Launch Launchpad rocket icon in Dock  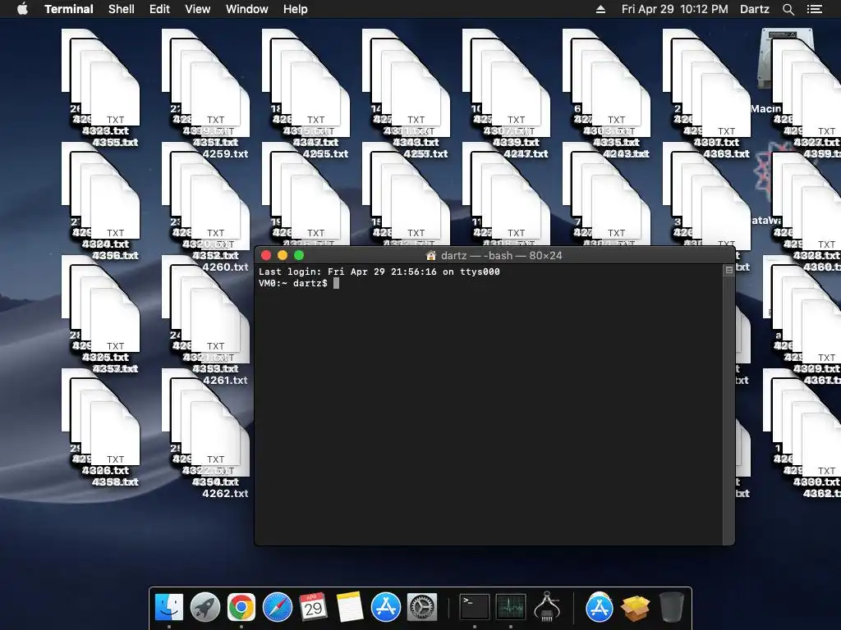[x=205, y=608]
